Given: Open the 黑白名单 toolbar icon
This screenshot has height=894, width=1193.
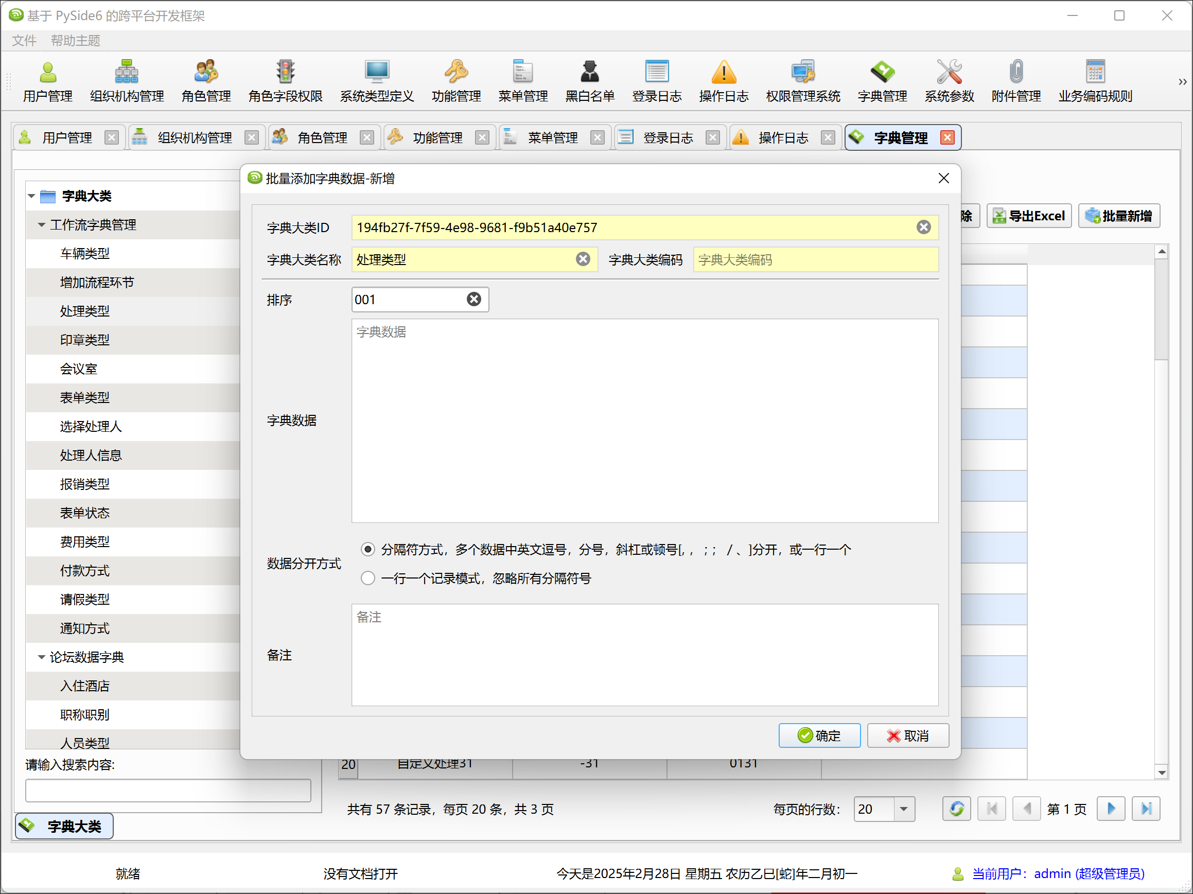Looking at the screenshot, I should click(x=589, y=71).
